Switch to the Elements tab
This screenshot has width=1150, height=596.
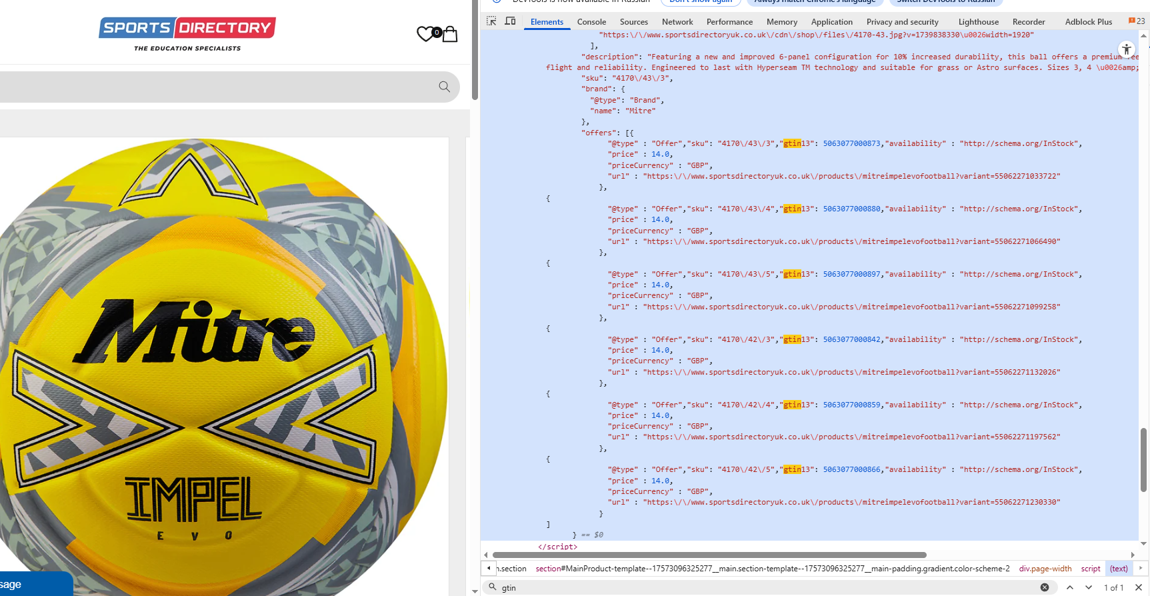point(547,22)
